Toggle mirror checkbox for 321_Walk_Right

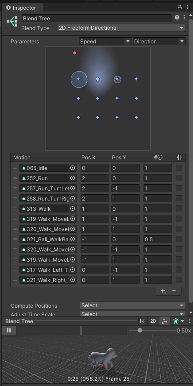point(179,280)
